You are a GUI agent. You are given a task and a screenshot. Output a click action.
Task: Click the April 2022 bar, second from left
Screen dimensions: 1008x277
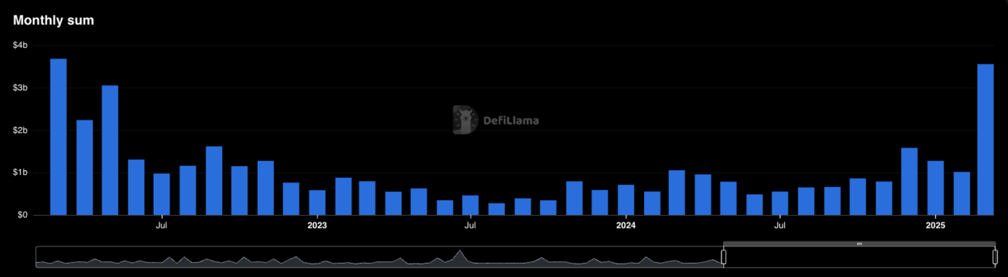point(84,167)
